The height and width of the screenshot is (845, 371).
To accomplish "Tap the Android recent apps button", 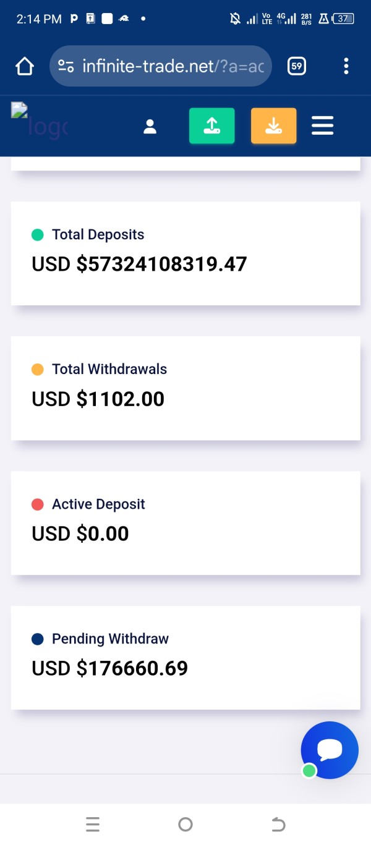I will tap(93, 824).
